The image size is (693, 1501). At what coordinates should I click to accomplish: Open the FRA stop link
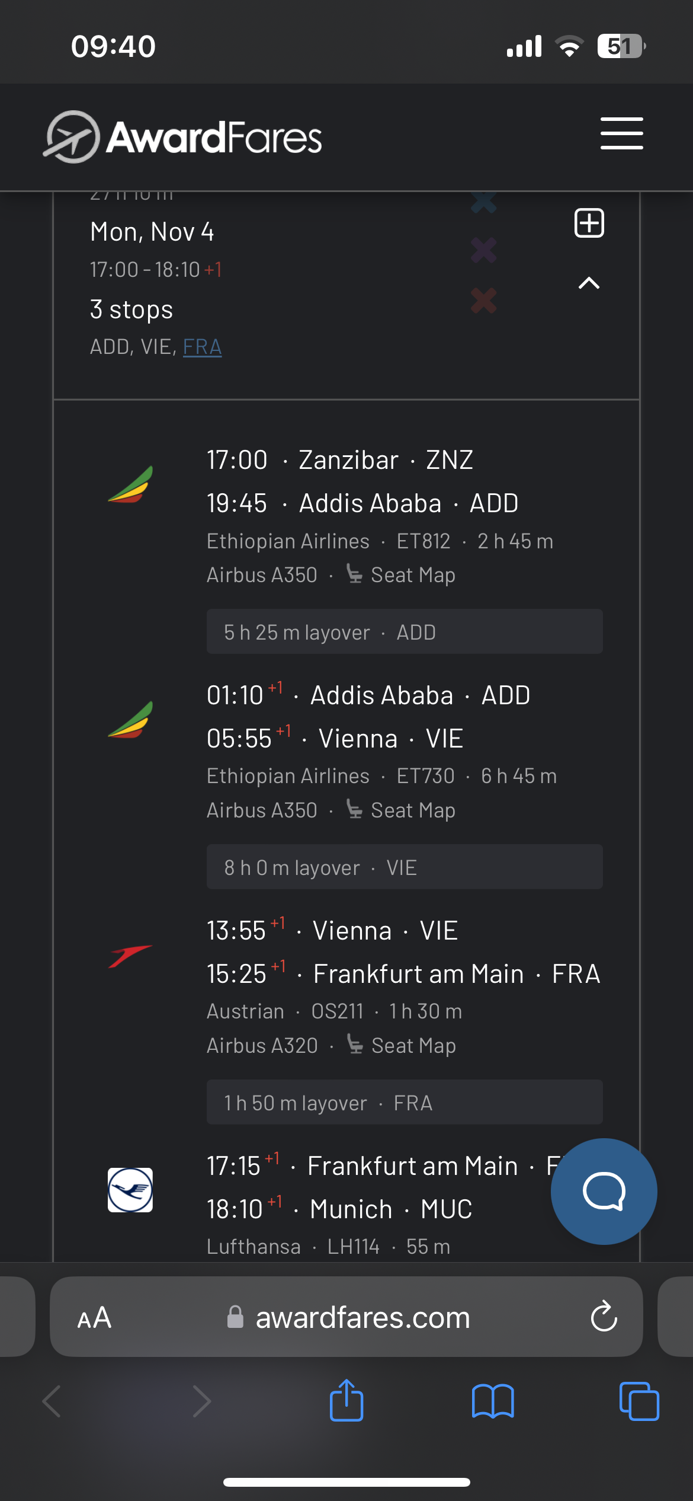click(202, 347)
